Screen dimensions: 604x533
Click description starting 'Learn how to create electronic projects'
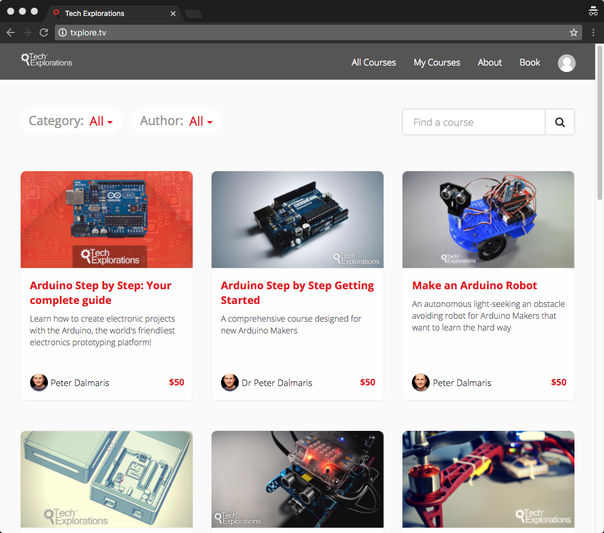(x=102, y=331)
